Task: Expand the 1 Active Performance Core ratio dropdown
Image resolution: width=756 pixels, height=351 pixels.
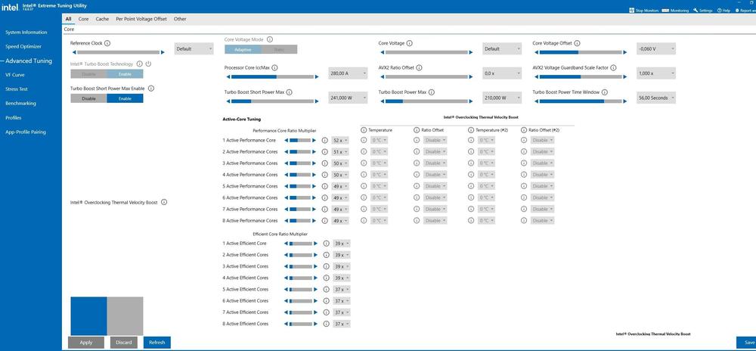Action: tap(341, 140)
